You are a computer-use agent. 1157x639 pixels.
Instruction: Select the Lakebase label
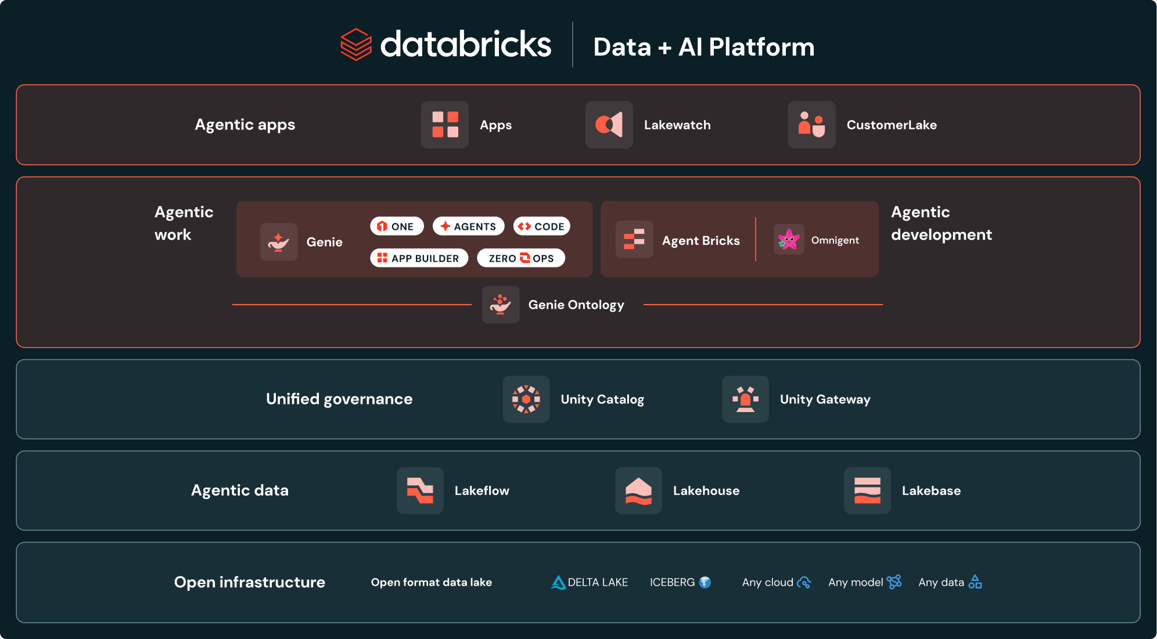931,490
